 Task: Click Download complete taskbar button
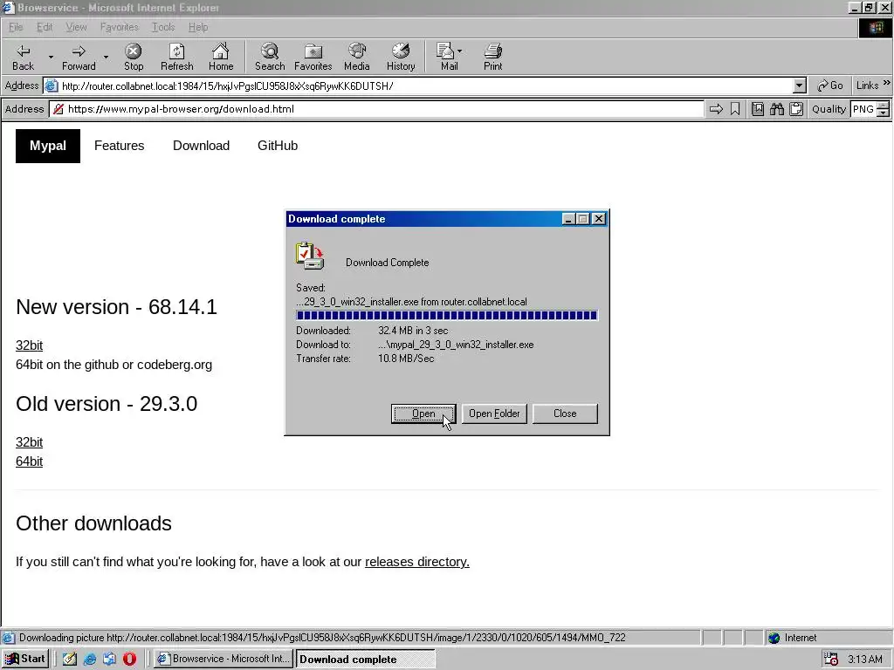pos(365,659)
